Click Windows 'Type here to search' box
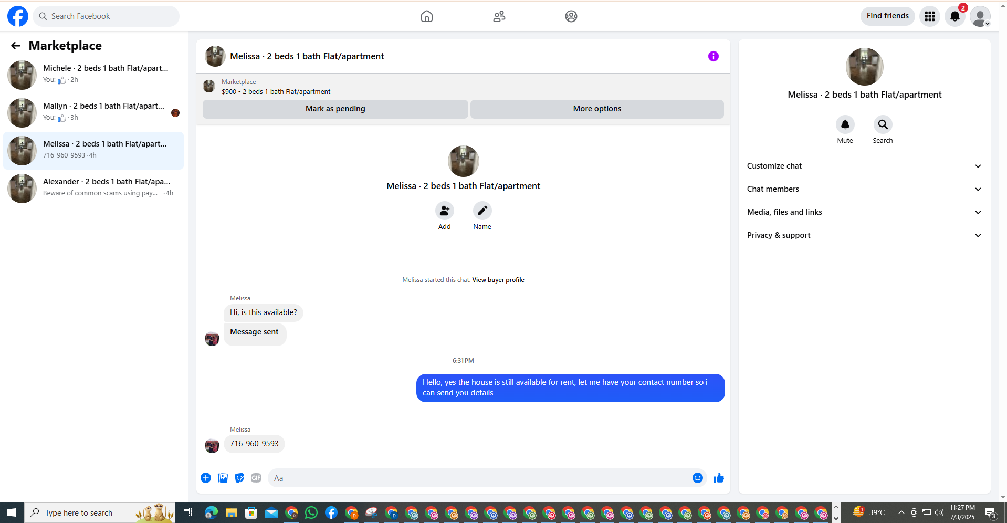 [x=100, y=512]
